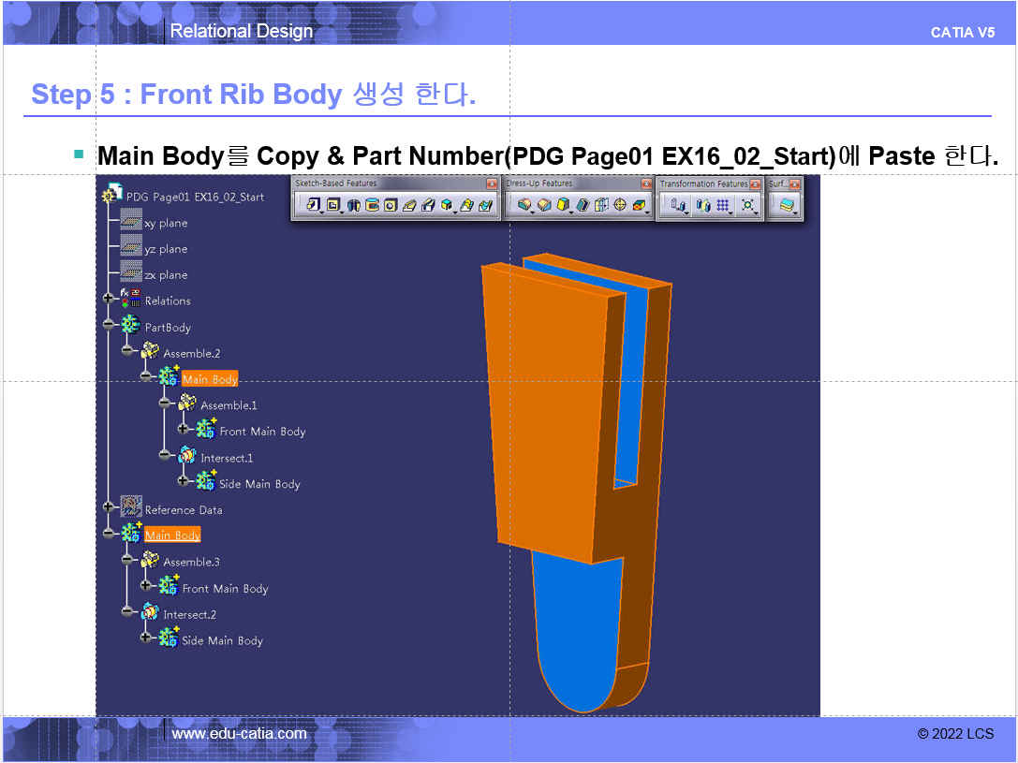The image size is (1018, 763).
Task: Expand the Relations node
Action: 110,300
